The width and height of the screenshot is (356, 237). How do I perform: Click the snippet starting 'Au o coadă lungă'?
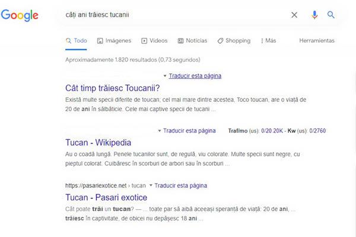point(183,159)
